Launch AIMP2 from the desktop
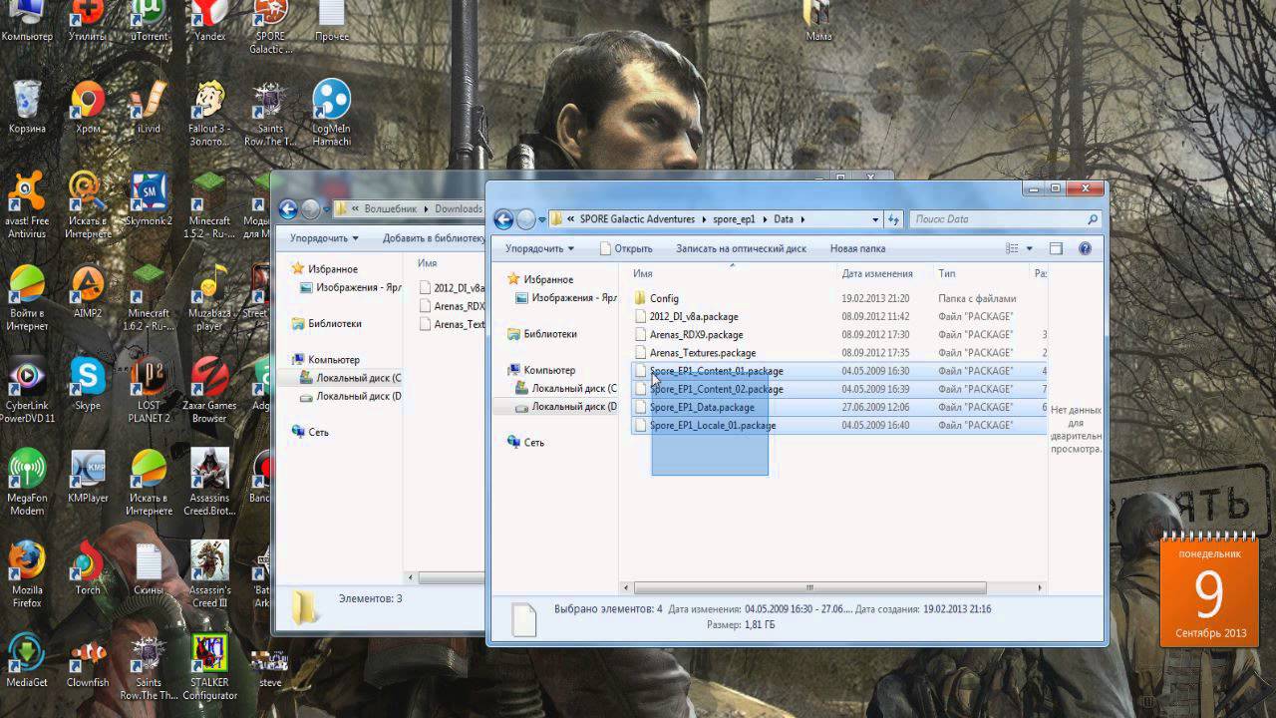The height and width of the screenshot is (718, 1276). (88, 290)
